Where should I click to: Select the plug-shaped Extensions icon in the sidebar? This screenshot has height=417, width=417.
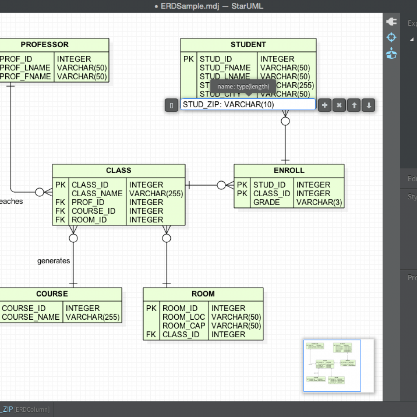391,21
